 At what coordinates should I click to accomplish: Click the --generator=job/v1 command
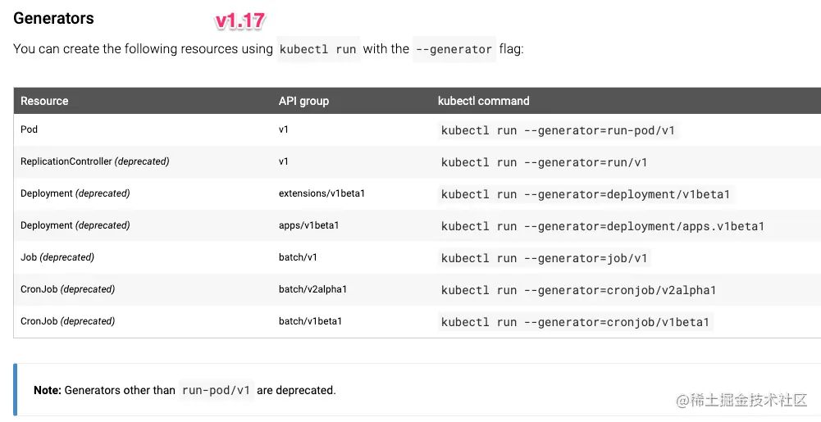pos(545,258)
